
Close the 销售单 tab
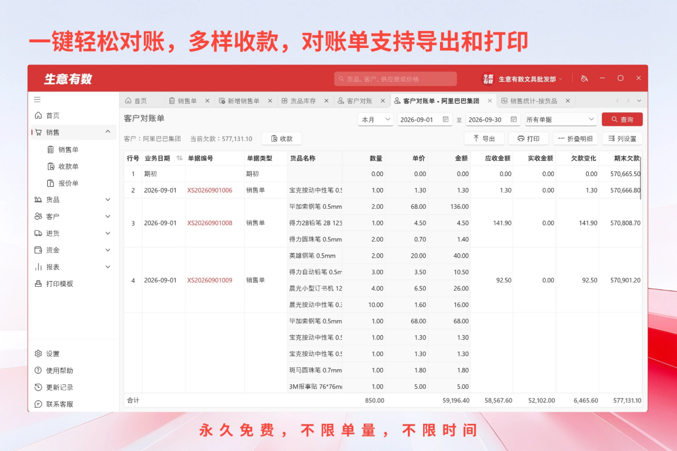pyautogui.click(x=207, y=101)
